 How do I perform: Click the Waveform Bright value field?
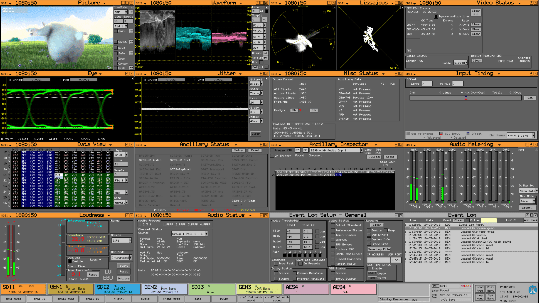265,53
